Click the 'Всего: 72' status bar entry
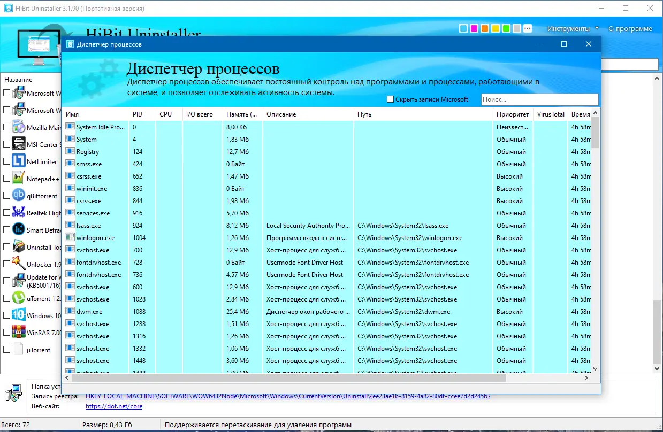The height and width of the screenshot is (432, 663). (x=17, y=425)
